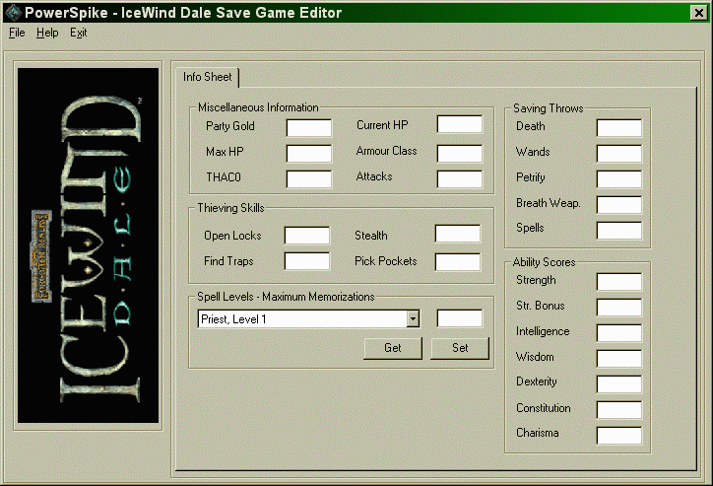Click the Get button

[x=393, y=348]
